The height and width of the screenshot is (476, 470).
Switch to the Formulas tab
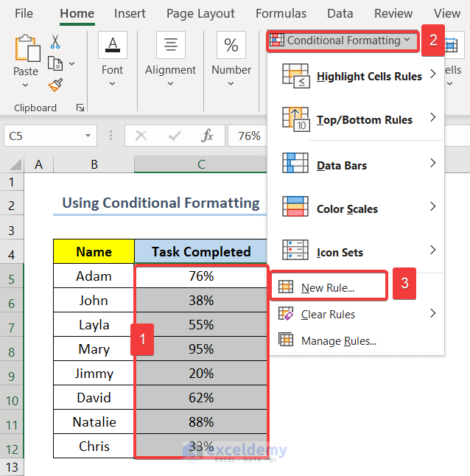(x=281, y=14)
